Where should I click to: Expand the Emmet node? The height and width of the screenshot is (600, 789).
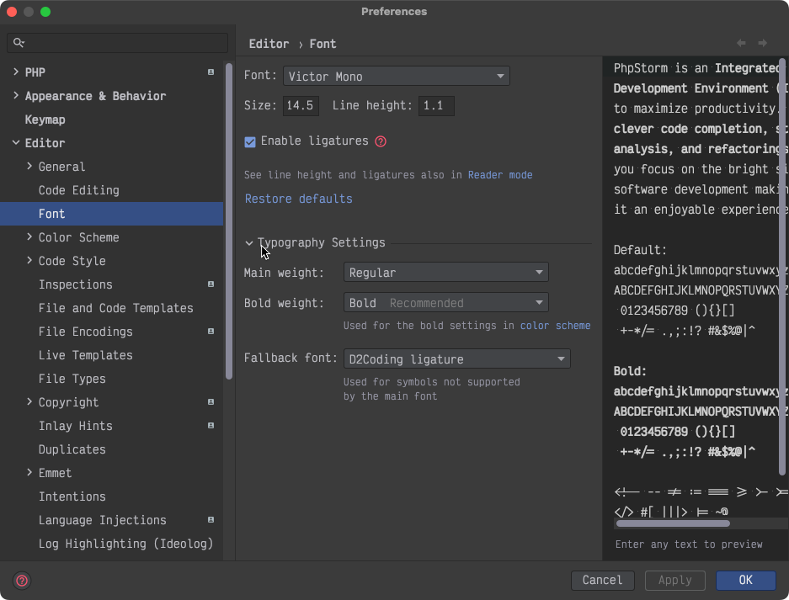[29, 473]
